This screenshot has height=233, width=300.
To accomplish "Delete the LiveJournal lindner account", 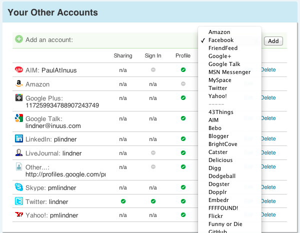I will click(268, 152).
